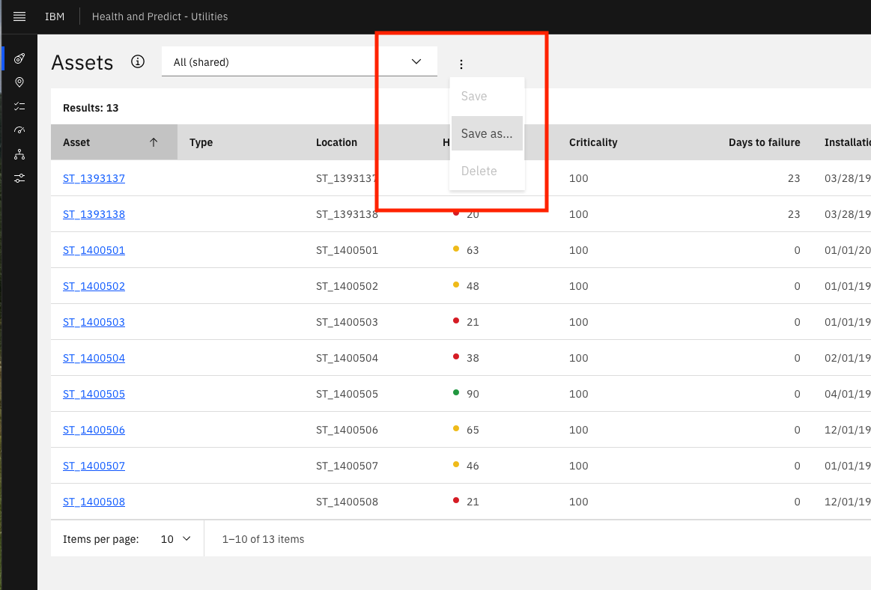The image size is (871, 590).
Task: Click health score 48 for ST_1400502
Action: (x=473, y=286)
